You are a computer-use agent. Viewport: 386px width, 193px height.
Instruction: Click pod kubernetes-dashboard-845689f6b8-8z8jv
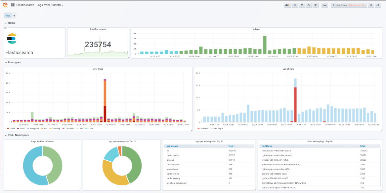point(281,165)
